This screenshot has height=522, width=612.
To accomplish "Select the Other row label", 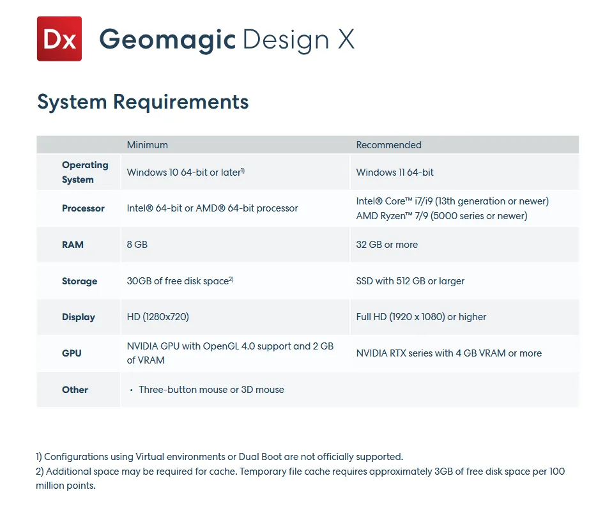I will tap(75, 390).
